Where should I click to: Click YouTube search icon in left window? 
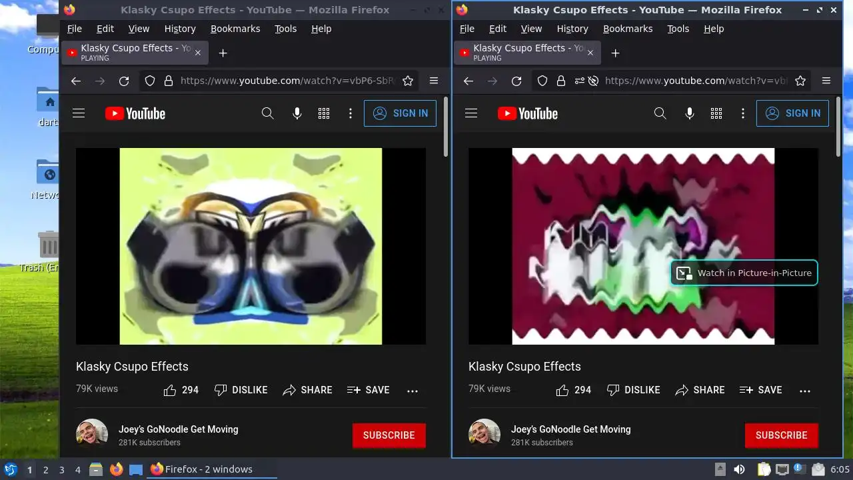pyautogui.click(x=268, y=113)
